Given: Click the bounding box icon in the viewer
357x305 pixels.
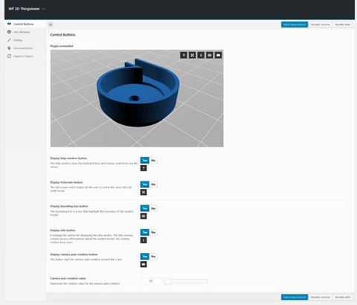Looking at the screenshot, I should point(210,55).
